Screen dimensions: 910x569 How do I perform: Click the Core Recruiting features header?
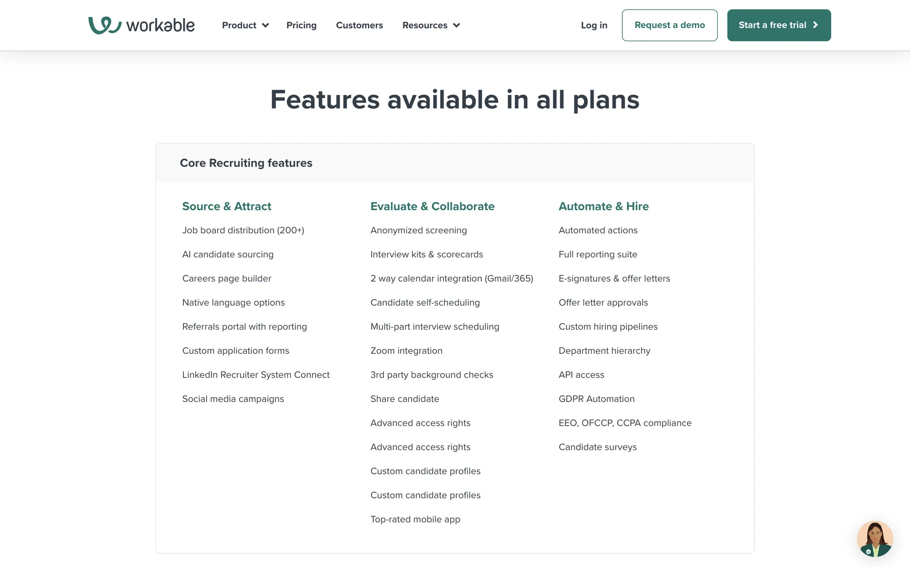[x=246, y=163]
